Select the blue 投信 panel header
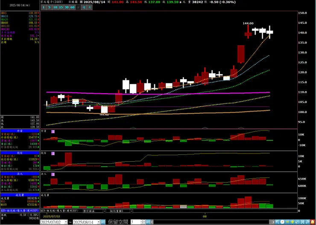The image size is (316, 225). click(20, 153)
